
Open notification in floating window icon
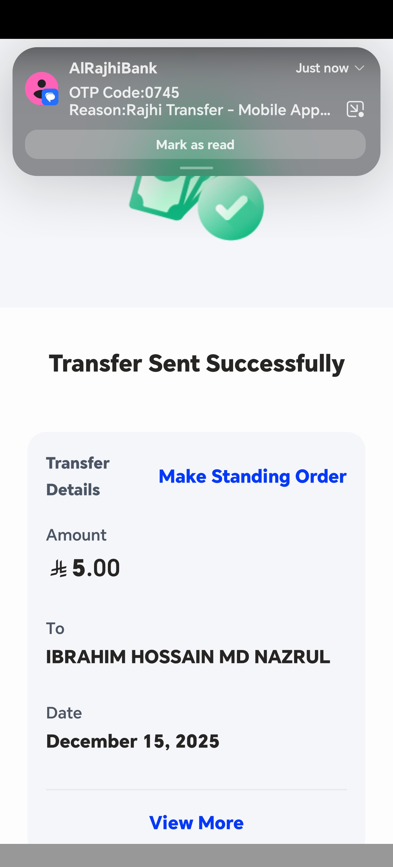click(x=355, y=109)
